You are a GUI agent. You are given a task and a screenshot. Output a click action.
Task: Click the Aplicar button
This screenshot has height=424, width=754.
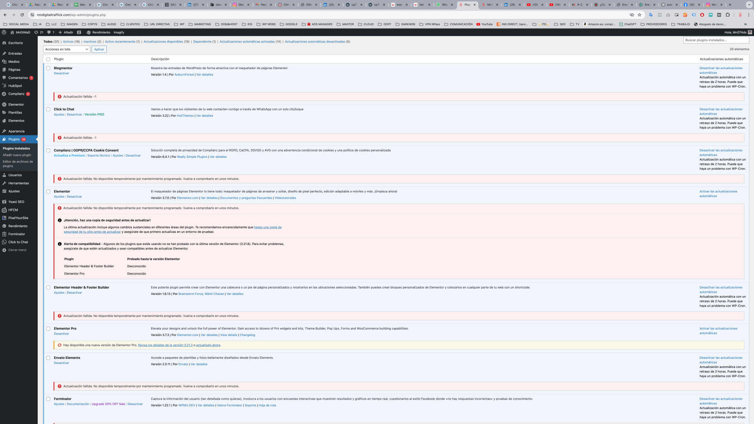99,49
